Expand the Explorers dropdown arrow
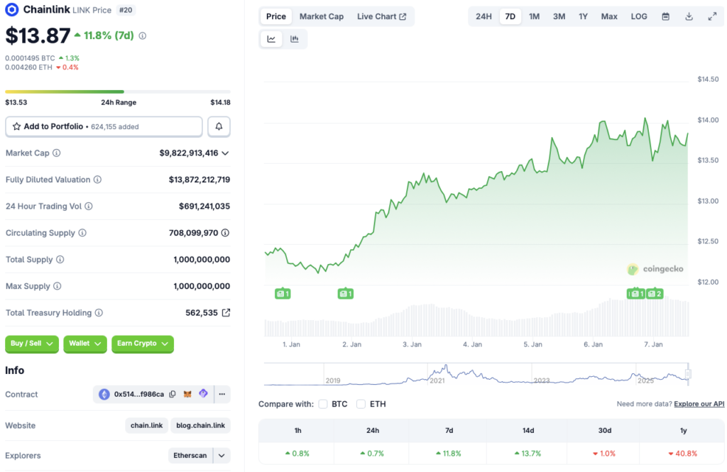This screenshot has height=472, width=727. (222, 456)
